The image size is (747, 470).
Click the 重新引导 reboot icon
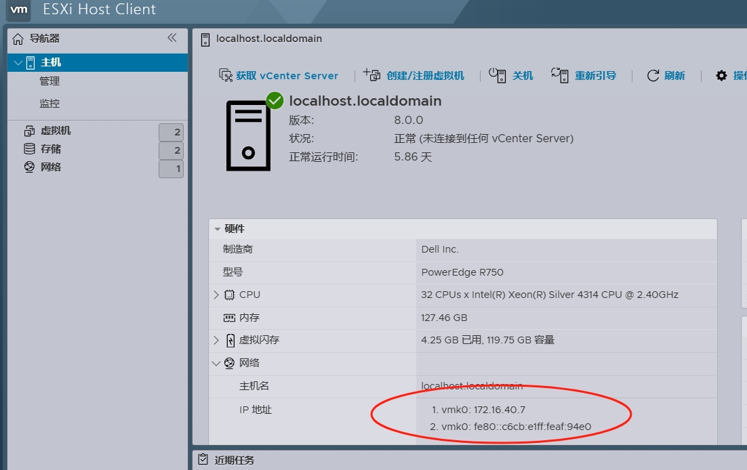(560, 75)
